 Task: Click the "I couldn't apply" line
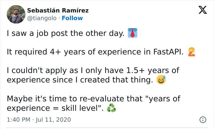click(40, 71)
